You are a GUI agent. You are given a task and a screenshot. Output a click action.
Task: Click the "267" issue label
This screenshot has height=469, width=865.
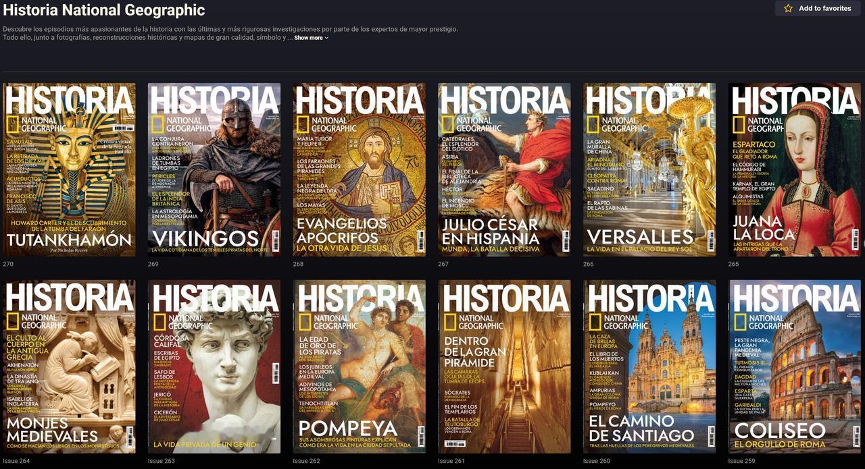pyautogui.click(x=443, y=264)
